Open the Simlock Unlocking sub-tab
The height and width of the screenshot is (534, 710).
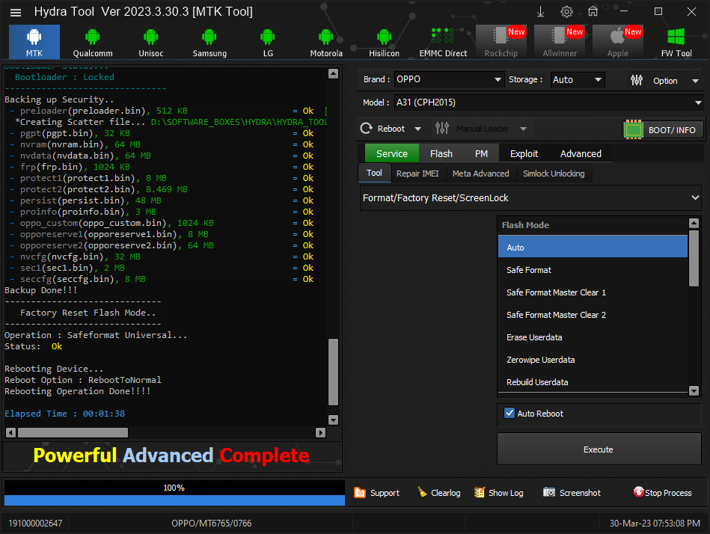point(554,174)
